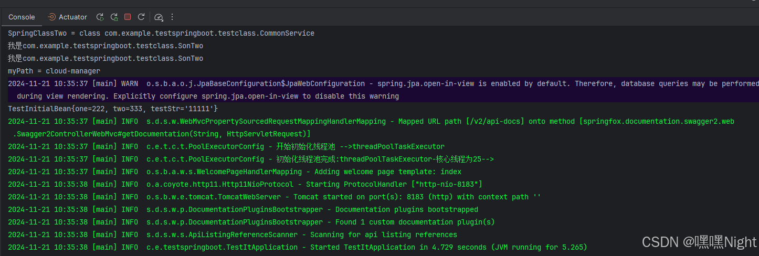759x256 pixels.
Task: Open the Actuator tab
Action: [67, 17]
